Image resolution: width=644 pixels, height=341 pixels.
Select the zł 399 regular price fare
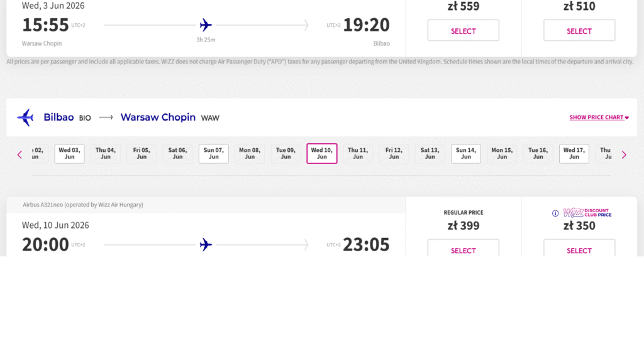(x=464, y=250)
